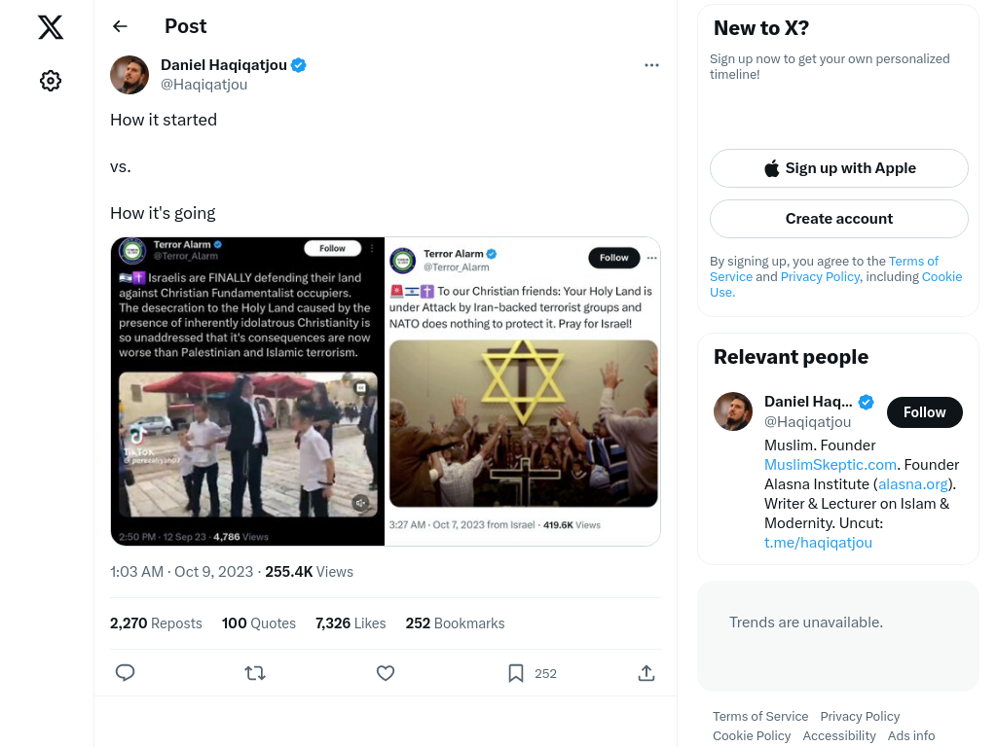Click Daniel Haqiqatjou's post avatar

point(129,74)
